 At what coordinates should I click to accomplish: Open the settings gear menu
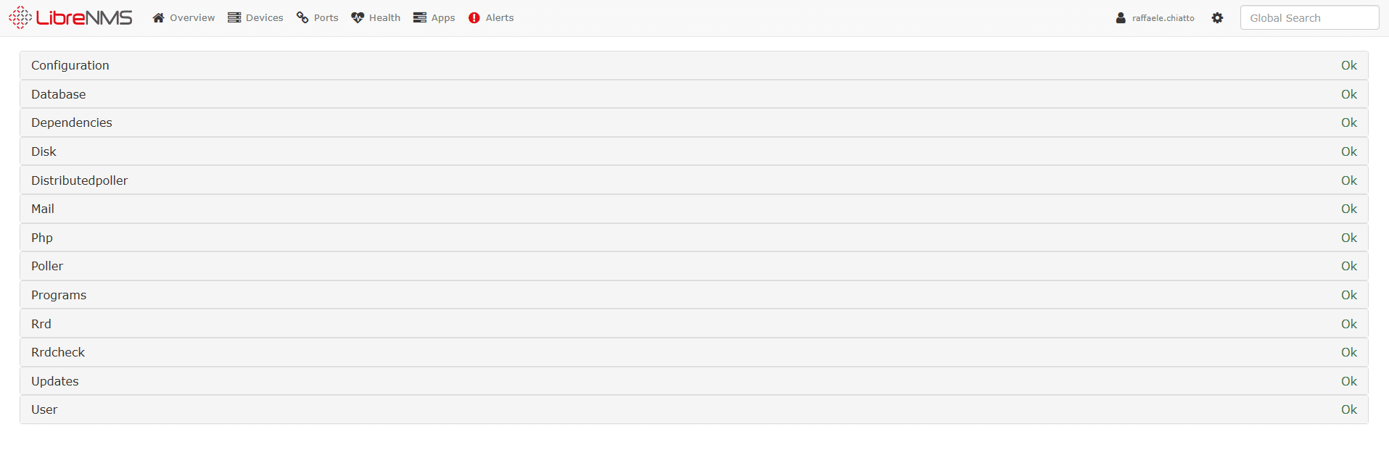pos(1217,17)
